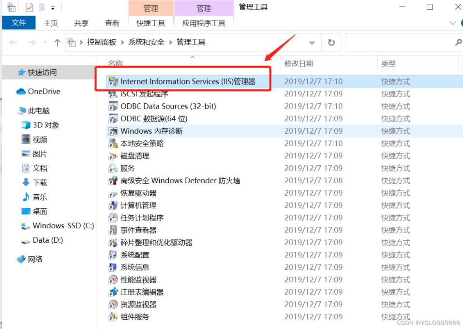Viewport: 463px width, 329px height.
Task: Click the search magnifier icon
Action: click(x=458, y=43)
